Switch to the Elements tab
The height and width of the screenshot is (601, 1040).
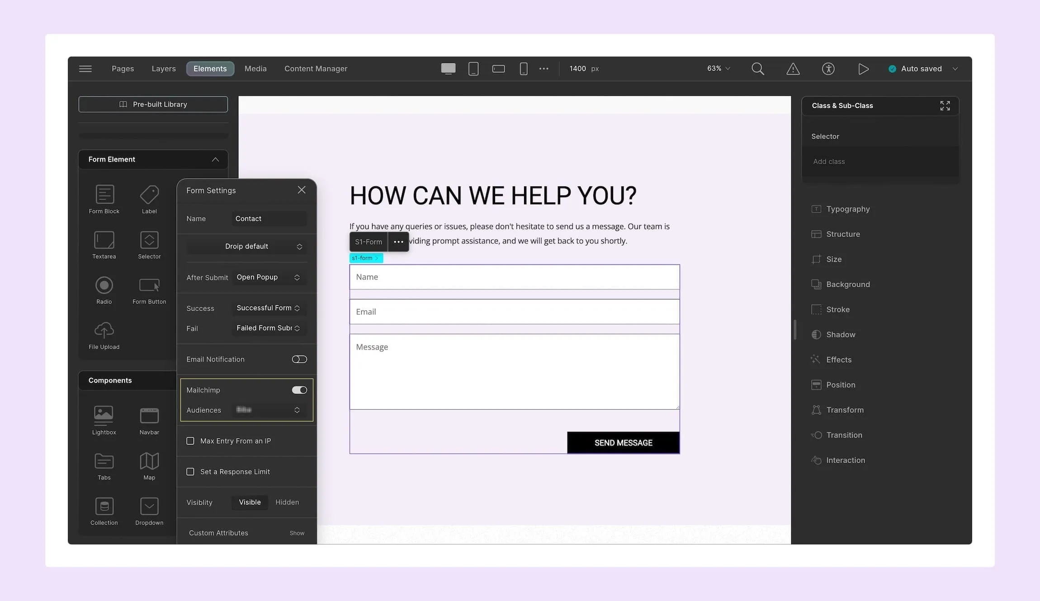210,69
